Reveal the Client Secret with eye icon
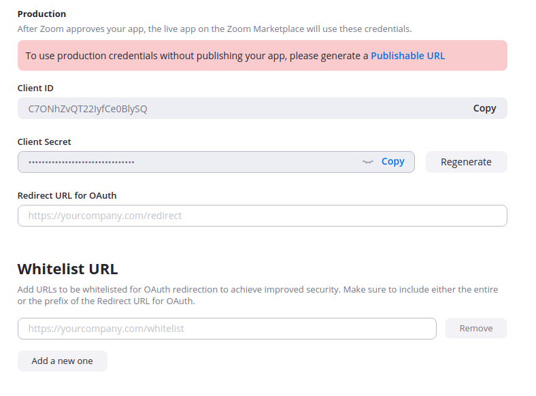536x396 pixels. (368, 162)
